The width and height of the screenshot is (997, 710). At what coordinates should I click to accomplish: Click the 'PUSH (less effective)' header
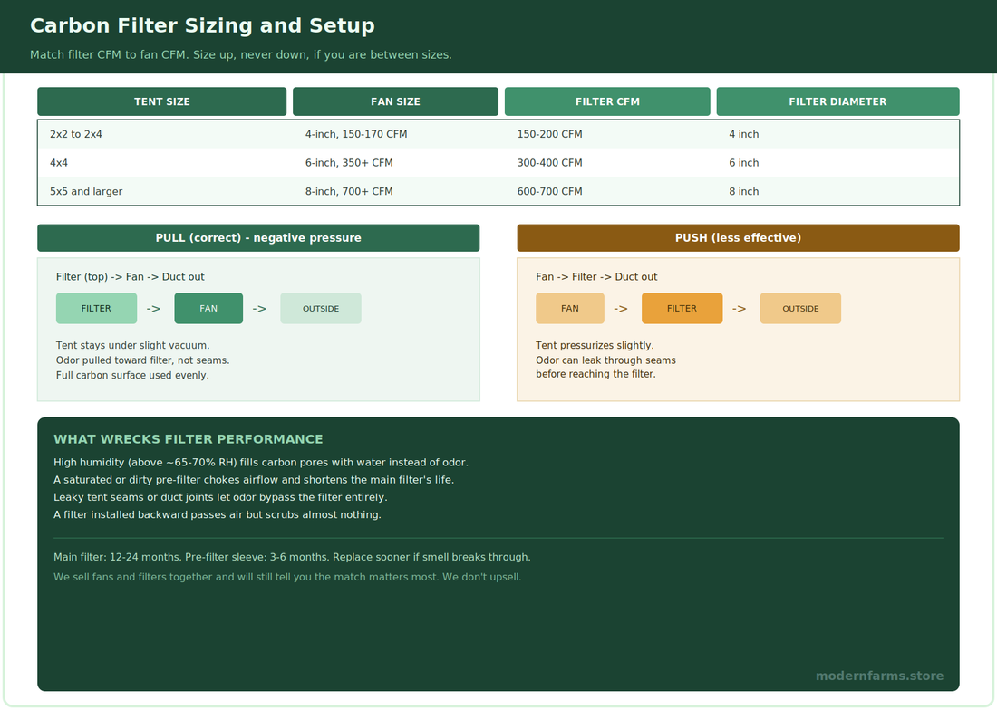click(x=738, y=237)
